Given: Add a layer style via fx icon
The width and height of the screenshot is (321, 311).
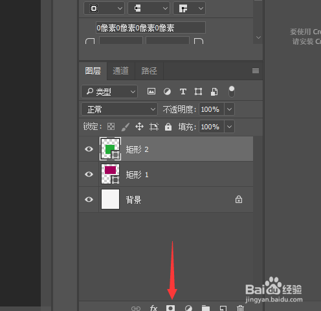Looking at the screenshot, I should (x=153, y=308).
